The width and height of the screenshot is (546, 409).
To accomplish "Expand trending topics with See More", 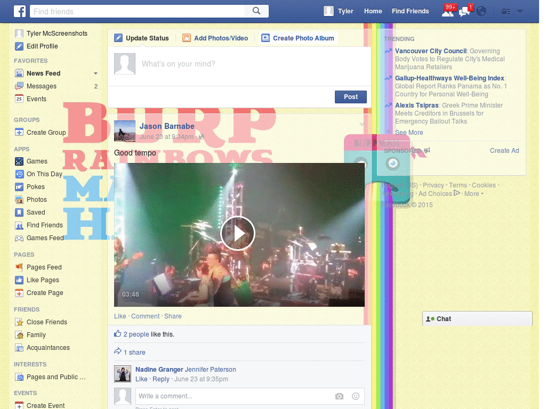I will click(x=409, y=133).
